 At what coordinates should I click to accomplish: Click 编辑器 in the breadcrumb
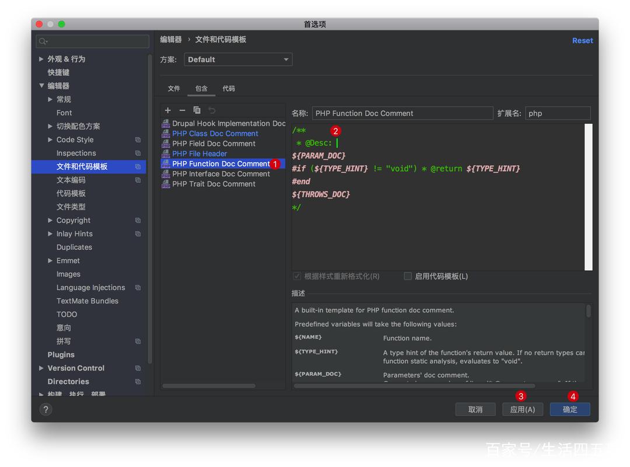pyautogui.click(x=171, y=40)
